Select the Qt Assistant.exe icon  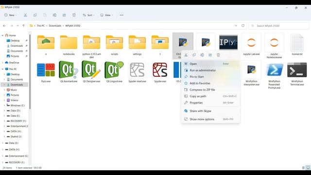coord(69,70)
